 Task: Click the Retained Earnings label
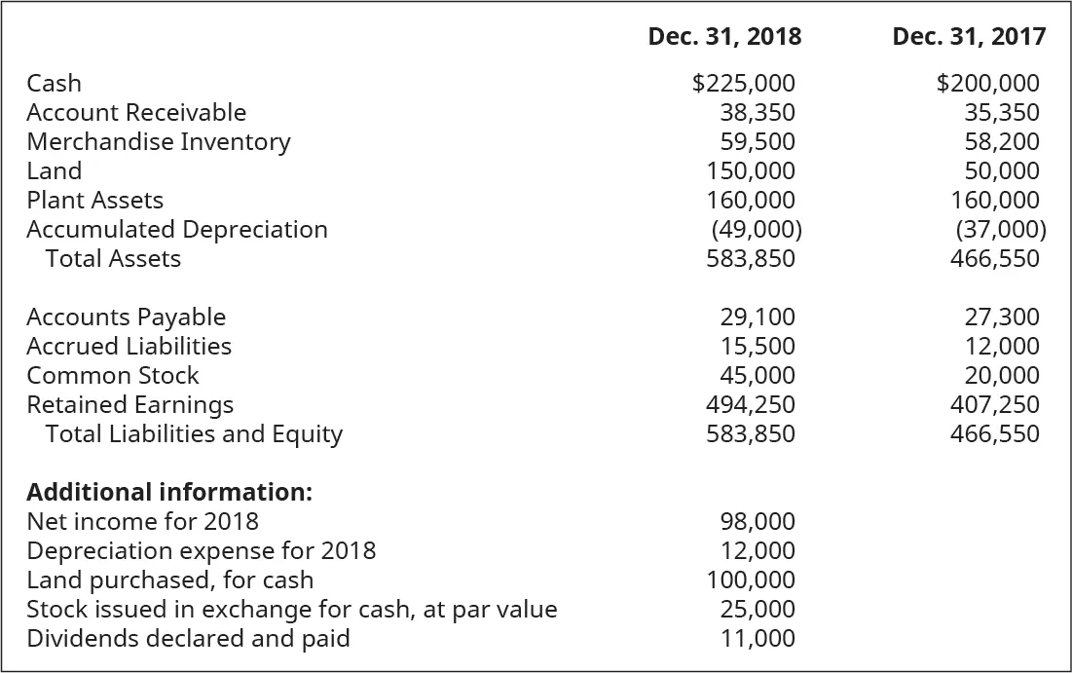coord(129,405)
